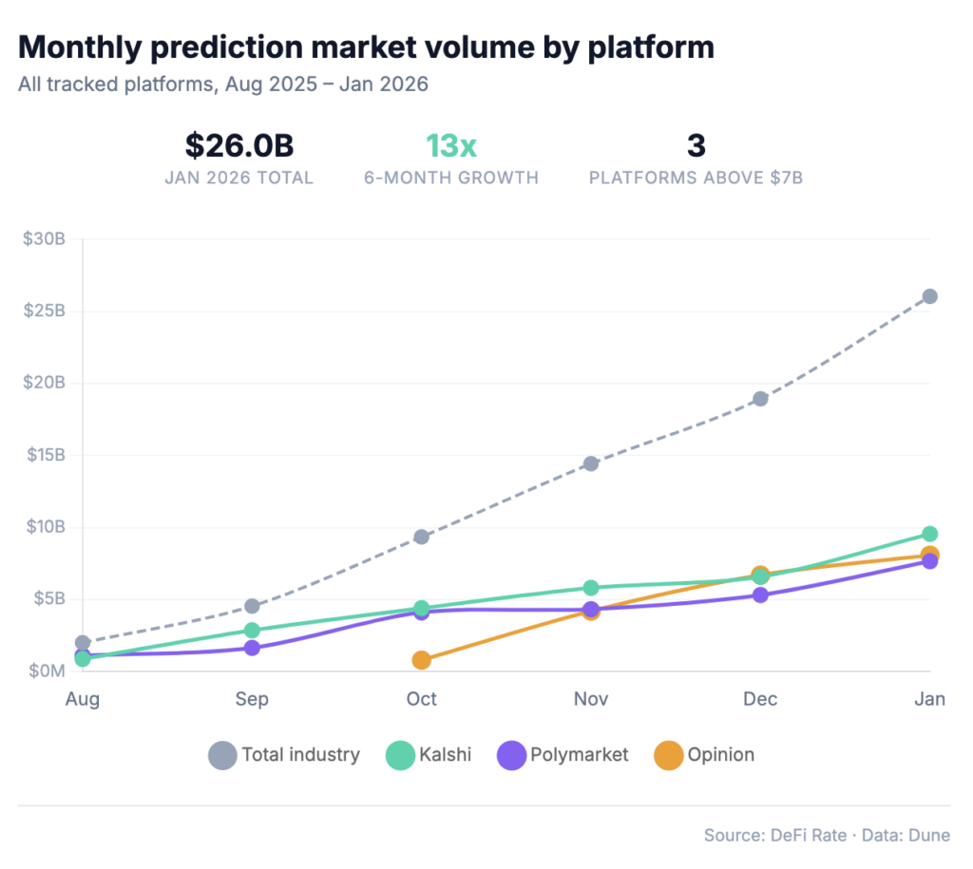
Task: Click the Polymarket Sep data point
Action: tap(252, 648)
